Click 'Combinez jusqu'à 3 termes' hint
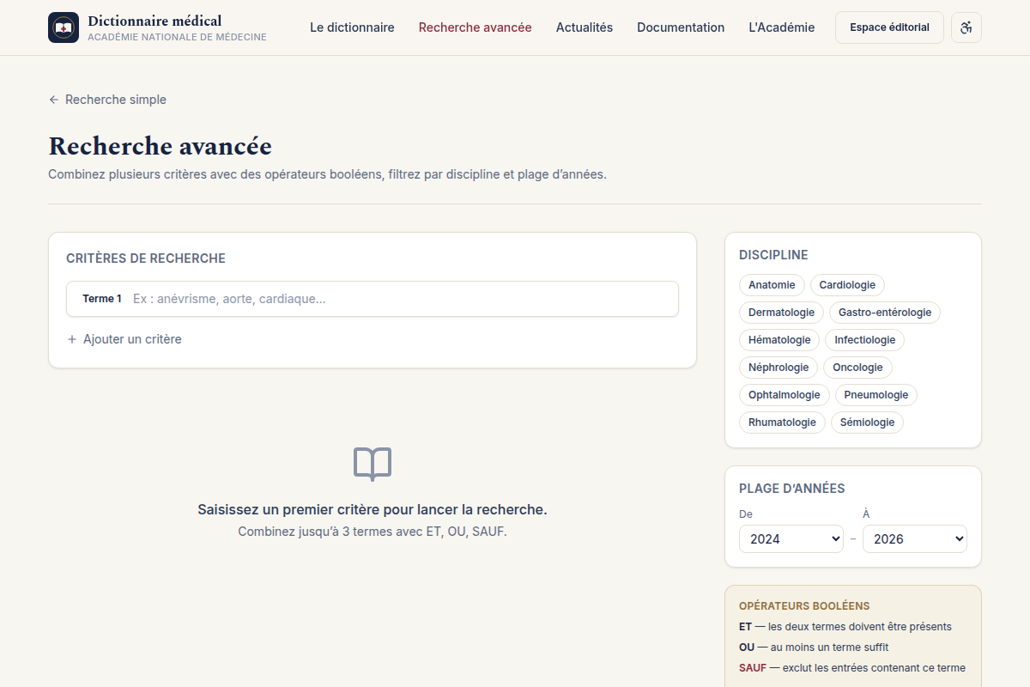The width and height of the screenshot is (1030, 687). coord(373,532)
